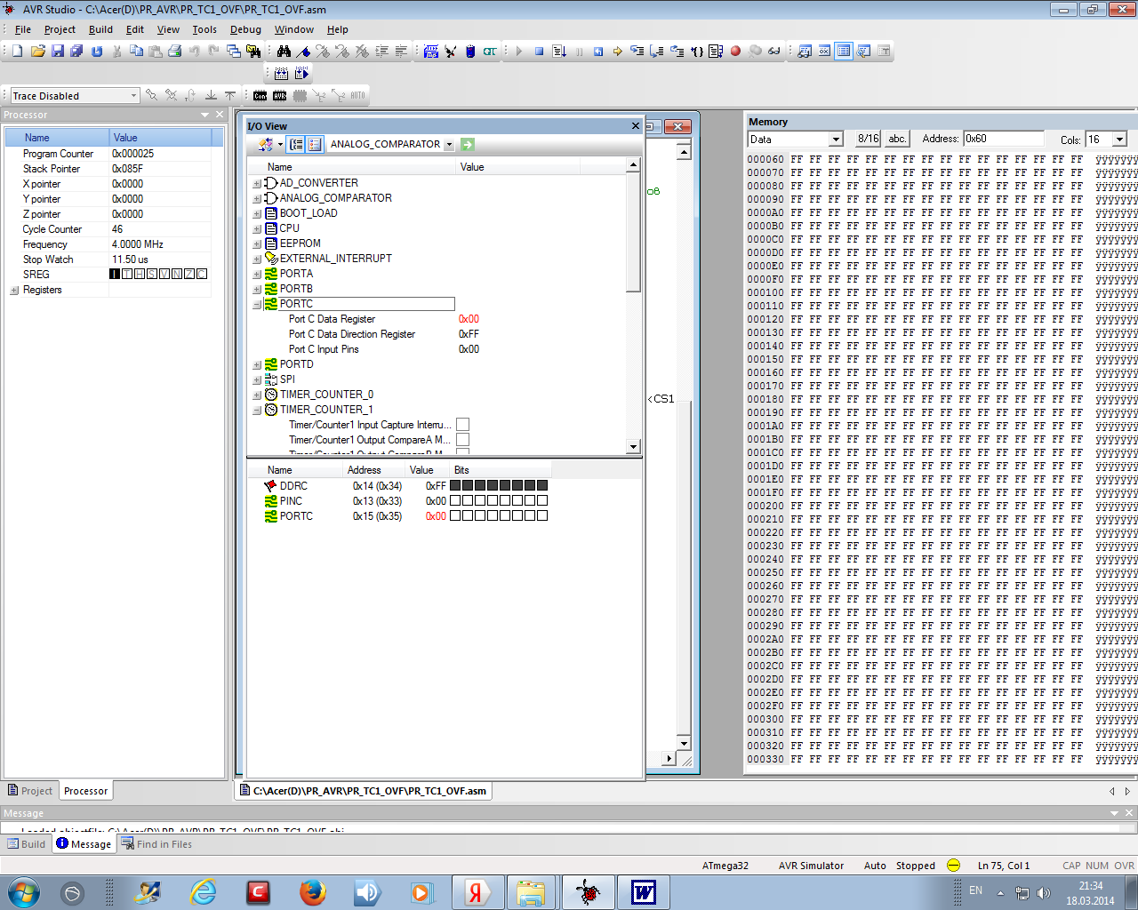Image resolution: width=1138 pixels, height=910 pixels.
Task: Expand the PORTA node in I/O View
Action: click(x=257, y=275)
